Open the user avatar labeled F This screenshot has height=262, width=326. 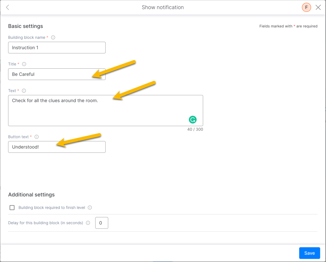tap(306, 8)
